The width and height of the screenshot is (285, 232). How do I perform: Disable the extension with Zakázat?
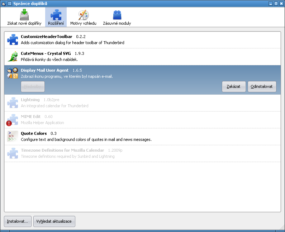[x=234, y=86]
